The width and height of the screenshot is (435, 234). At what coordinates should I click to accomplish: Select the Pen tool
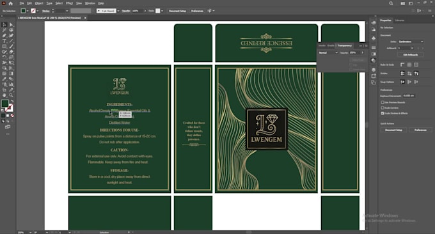4,36
